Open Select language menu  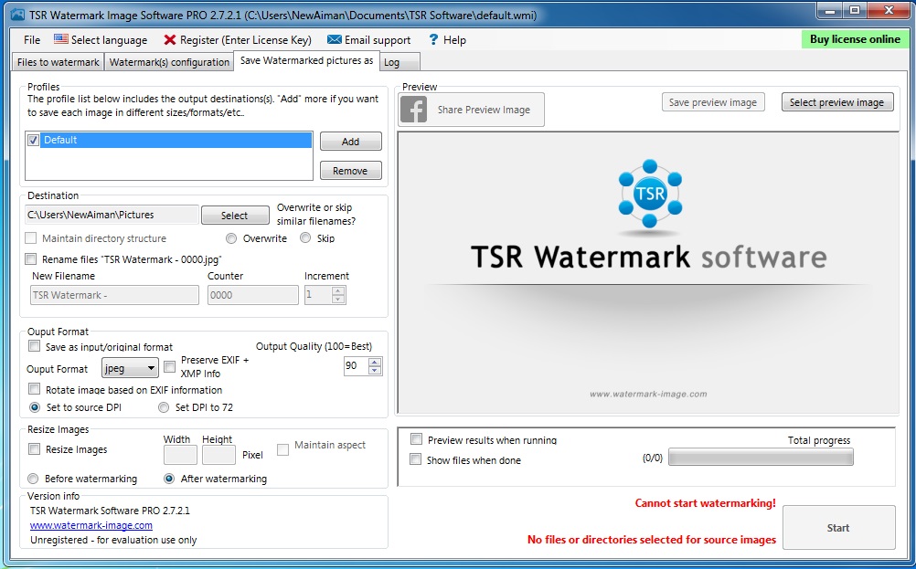click(101, 39)
